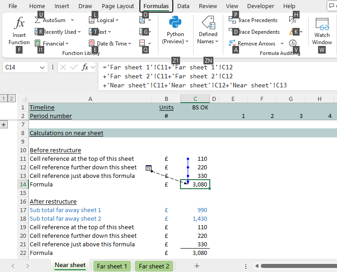Add a new sheet with plus button

click(x=197, y=266)
